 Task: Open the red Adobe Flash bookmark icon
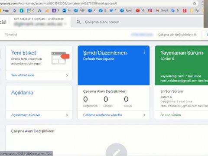pos(185,10)
